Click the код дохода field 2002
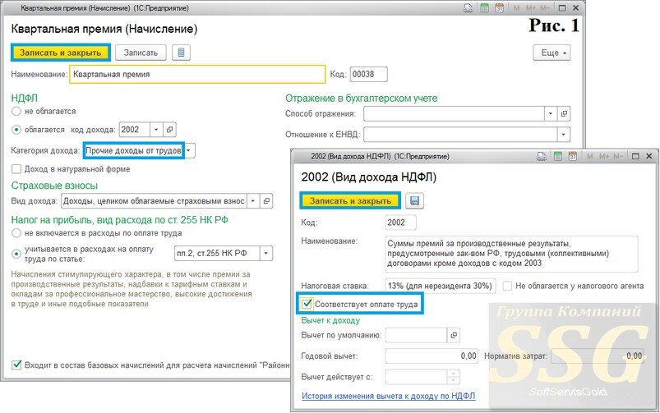 pyautogui.click(x=135, y=130)
